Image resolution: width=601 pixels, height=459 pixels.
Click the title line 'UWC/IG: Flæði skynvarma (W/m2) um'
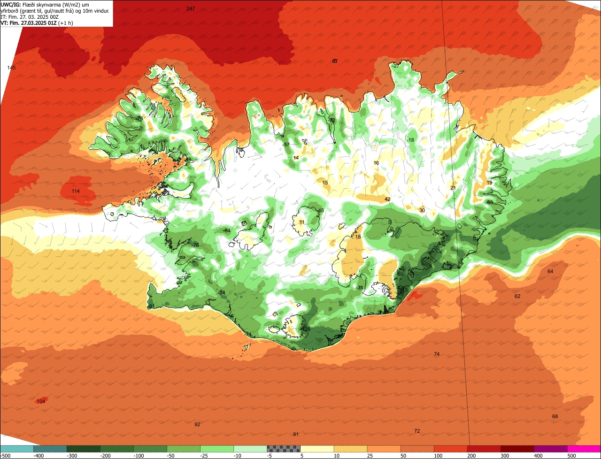45,4
